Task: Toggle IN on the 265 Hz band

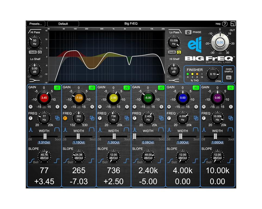Action: pyautogui.click(x=92, y=88)
